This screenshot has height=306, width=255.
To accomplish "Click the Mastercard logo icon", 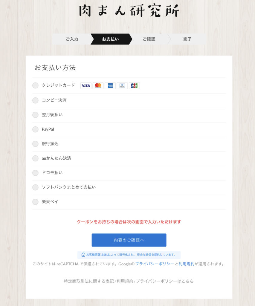I will pyautogui.click(x=98, y=86).
